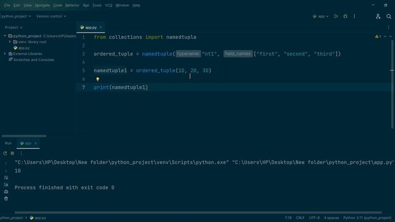
Task: Click Run console horizontal scrollbar
Action: (198, 212)
